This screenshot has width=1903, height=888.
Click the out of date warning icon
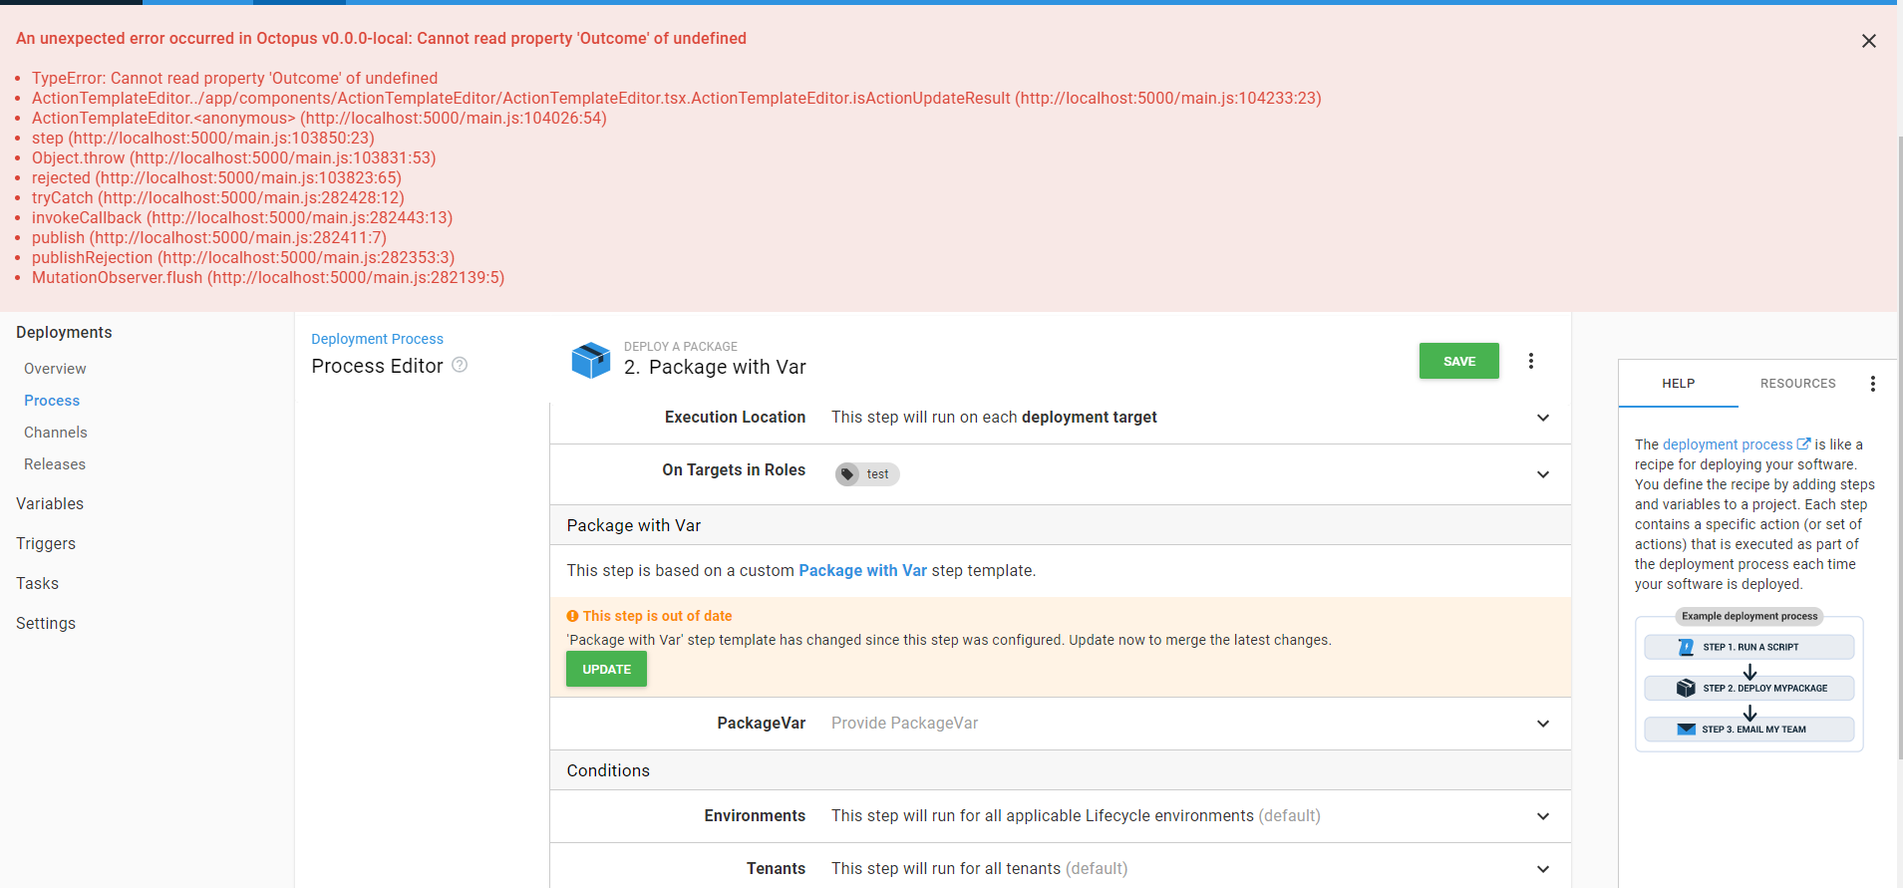click(x=572, y=616)
